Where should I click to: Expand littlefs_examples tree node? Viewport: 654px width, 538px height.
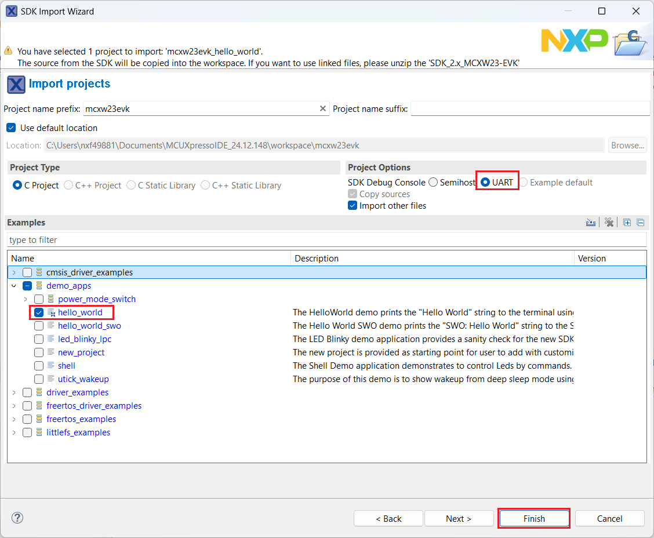tap(14, 432)
